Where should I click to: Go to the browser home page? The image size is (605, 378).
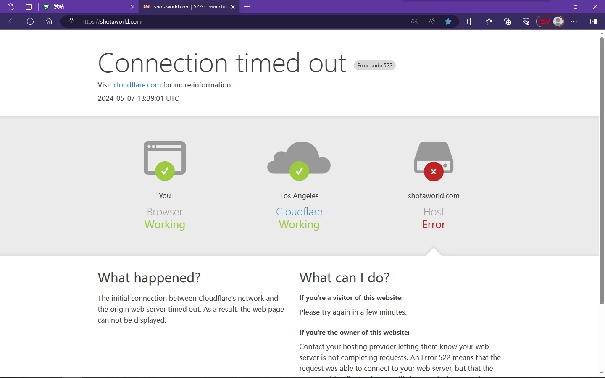tap(49, 21)
